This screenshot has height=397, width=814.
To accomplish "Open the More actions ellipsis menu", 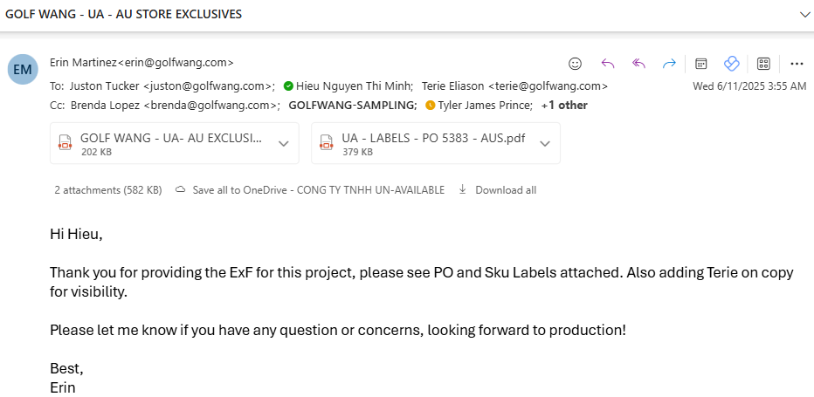I will tap(797, 63).
